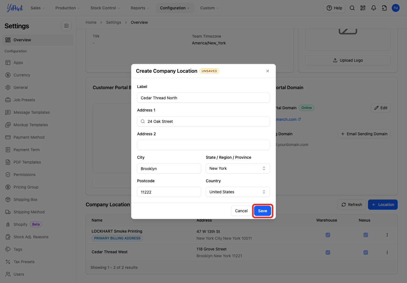Click the Label input field

click(x=203, y=98)
